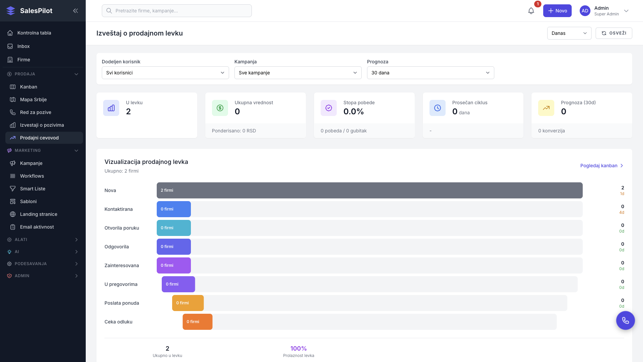Click the Prosečan ciklus clock icon
Screen dimensions: 643x362
point(437,108)
